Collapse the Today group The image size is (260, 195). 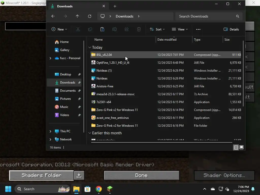tap(90, 47)
